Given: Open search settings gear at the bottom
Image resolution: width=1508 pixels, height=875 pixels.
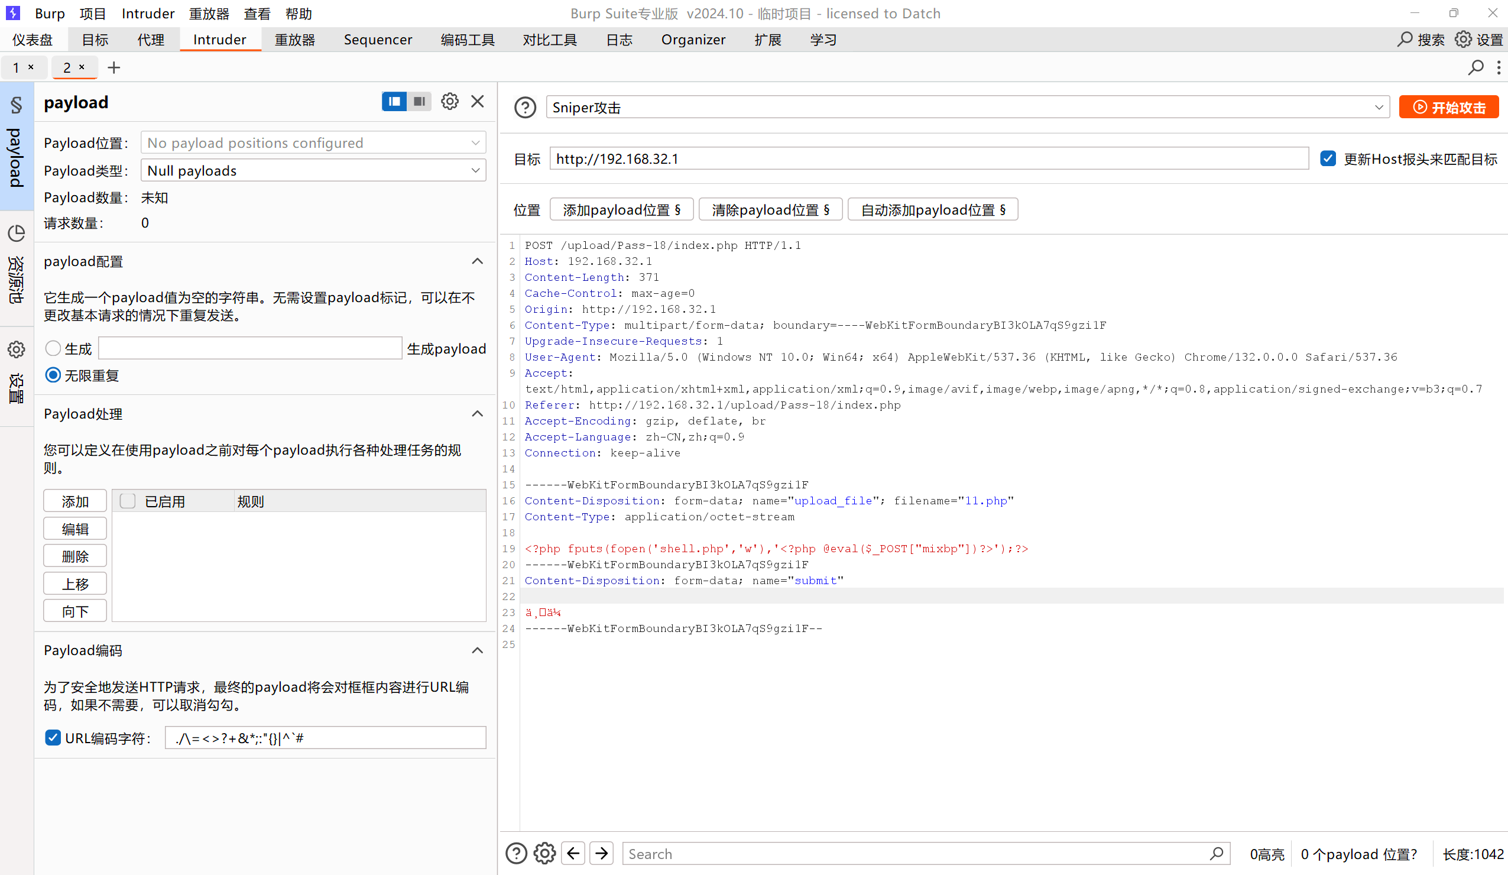Looking at the screenshot, I should (x=544, y=853).
